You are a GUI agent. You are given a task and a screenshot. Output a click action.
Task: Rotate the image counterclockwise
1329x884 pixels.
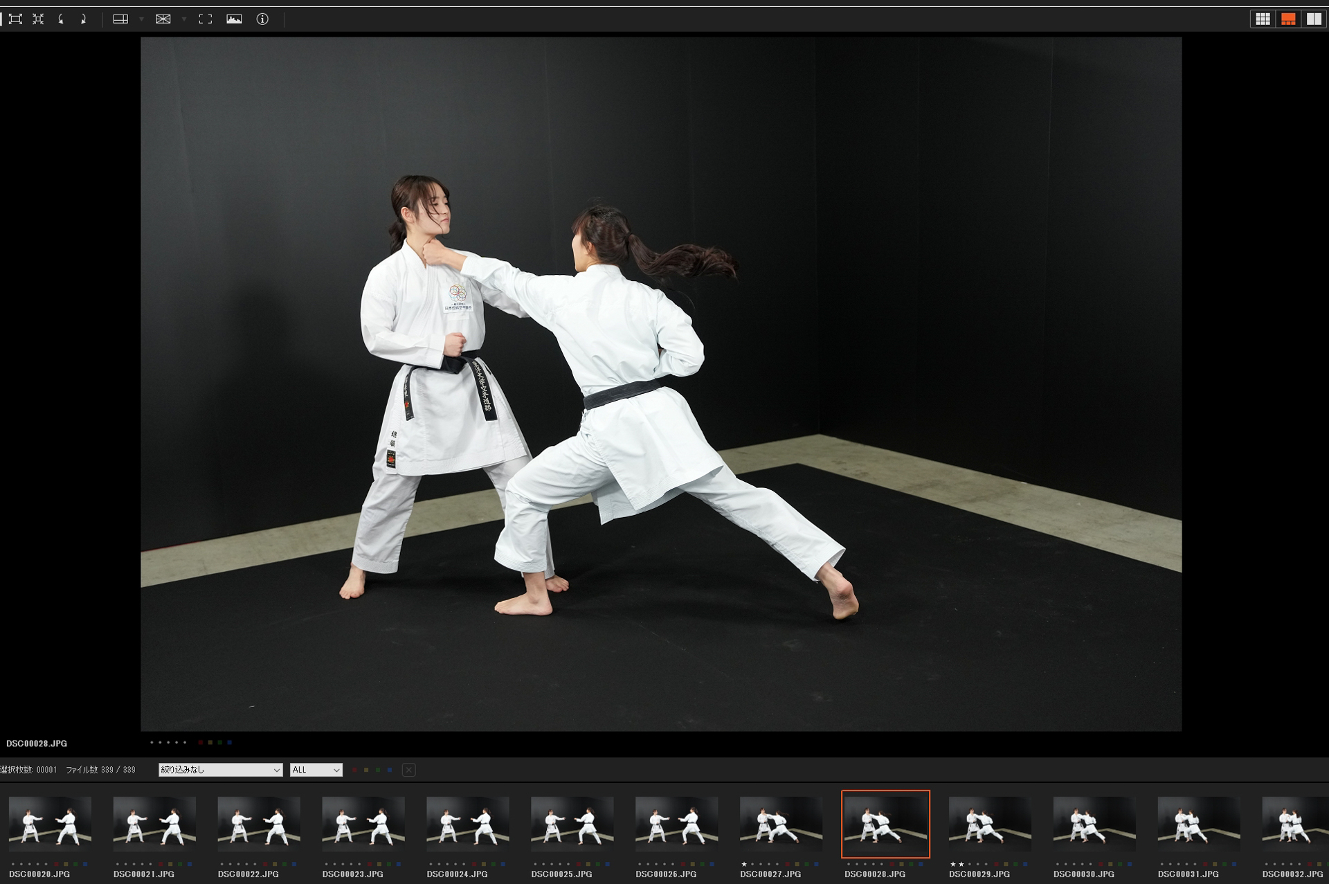(x=61, y=19)
